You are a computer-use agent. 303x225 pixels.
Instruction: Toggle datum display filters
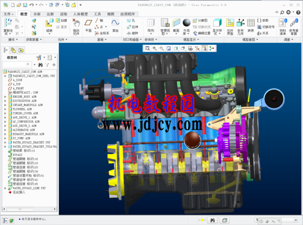(x=197, y=48)
